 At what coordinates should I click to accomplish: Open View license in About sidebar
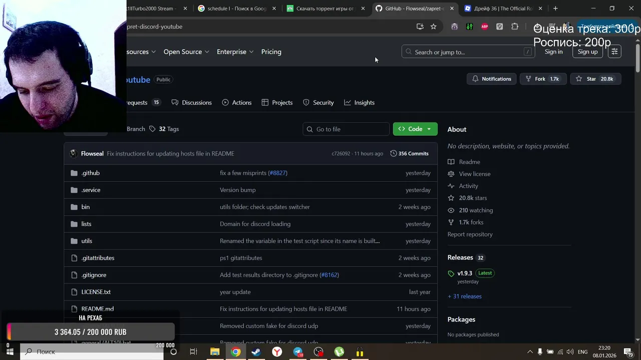[474, 174]
